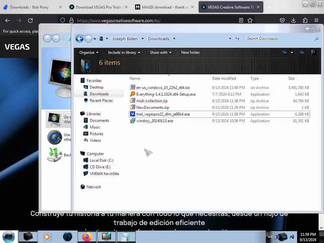
Task: Switch to MAGIX download thank you tab
Action: 164,7
